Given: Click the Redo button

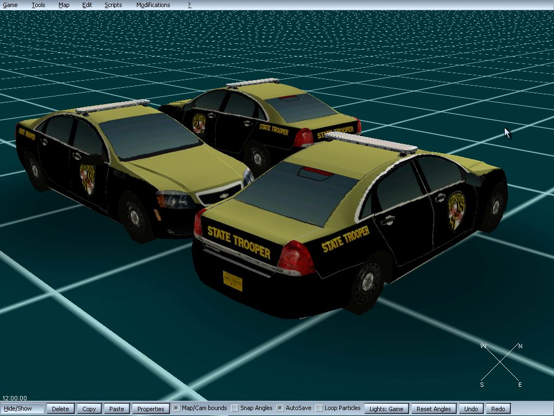Looking at the screenshot, I should click(x=498, y=408).
